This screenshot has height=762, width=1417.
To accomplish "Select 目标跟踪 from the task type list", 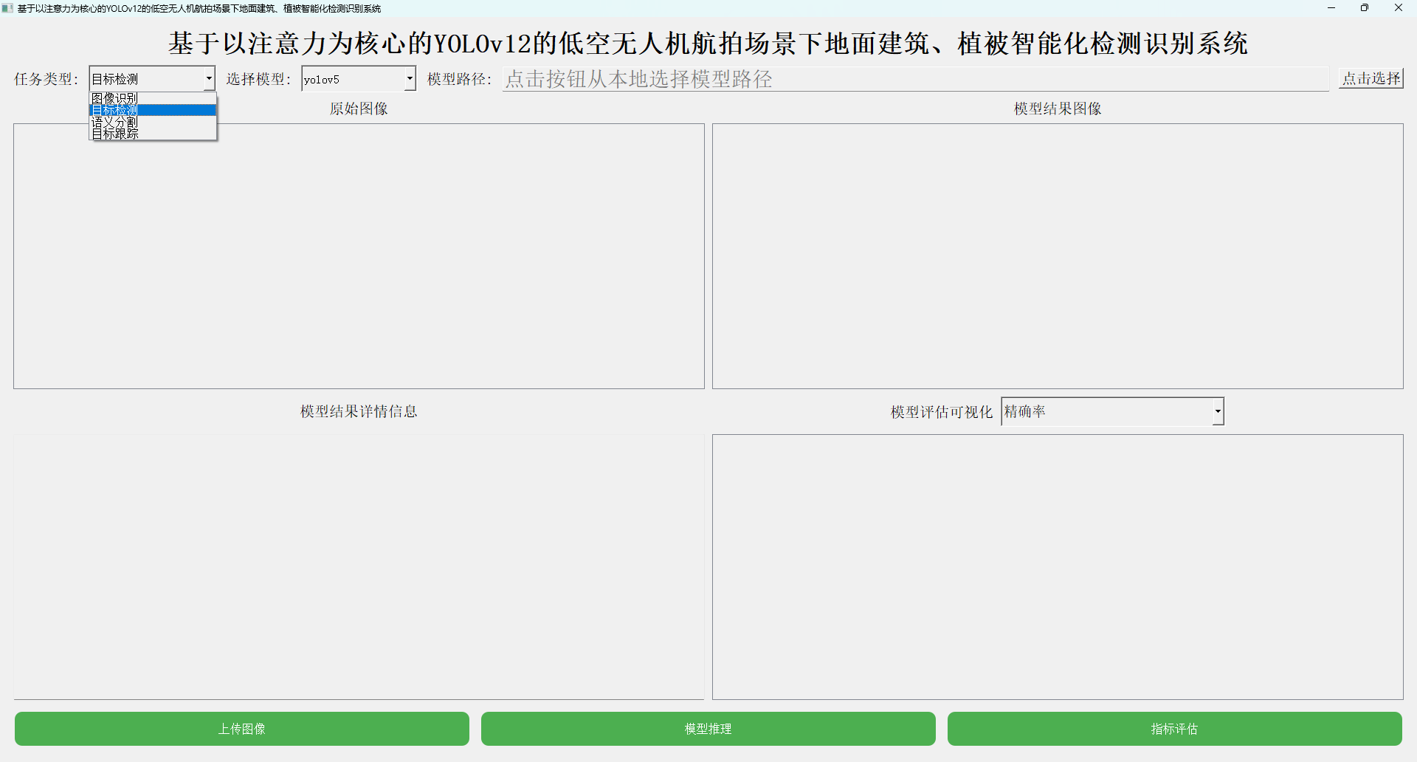I will point(153,134).
